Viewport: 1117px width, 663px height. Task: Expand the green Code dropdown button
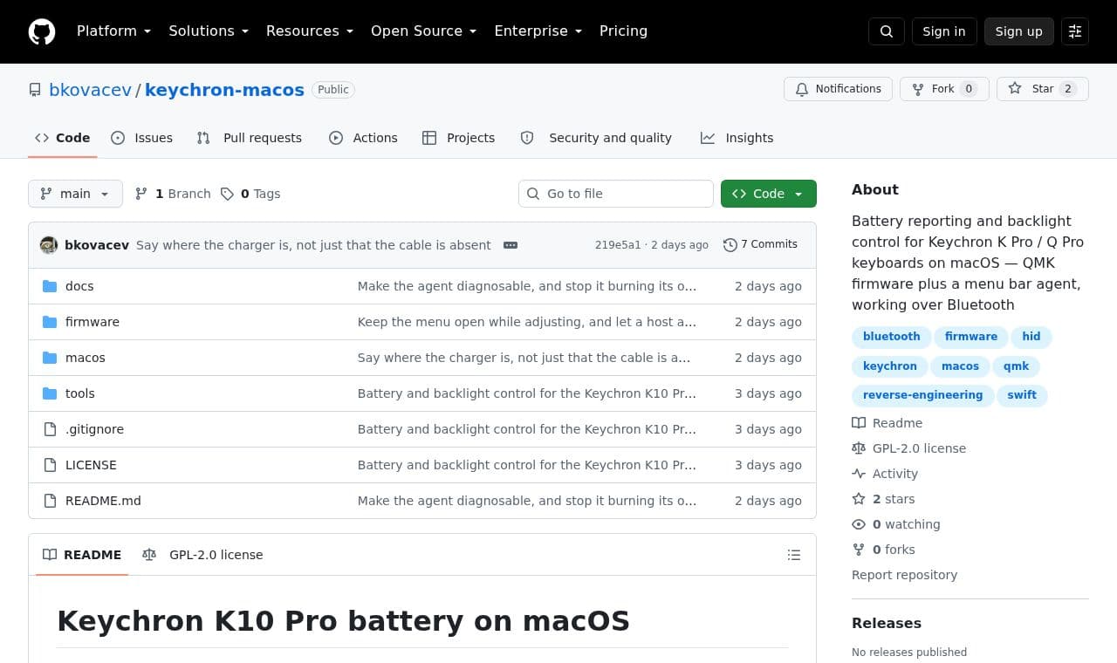click(769, 194)
